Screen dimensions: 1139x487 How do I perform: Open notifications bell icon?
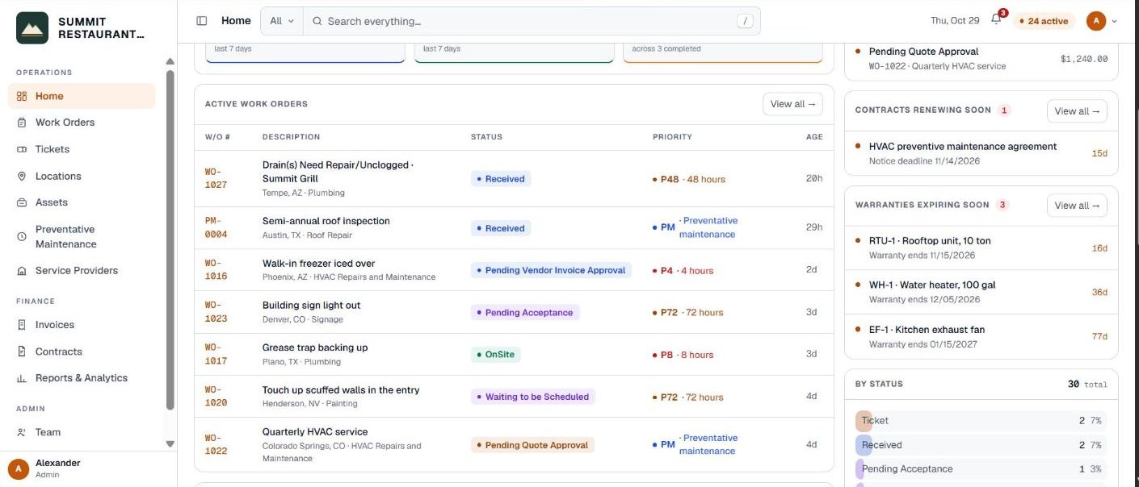(x=996, y=21)
